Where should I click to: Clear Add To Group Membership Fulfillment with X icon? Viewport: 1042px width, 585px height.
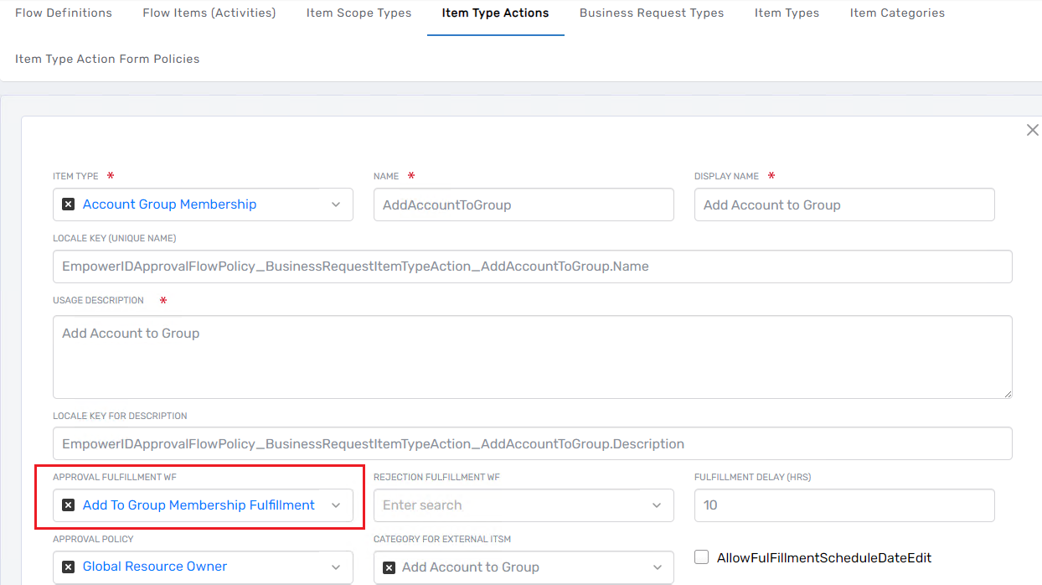(69, 505)
